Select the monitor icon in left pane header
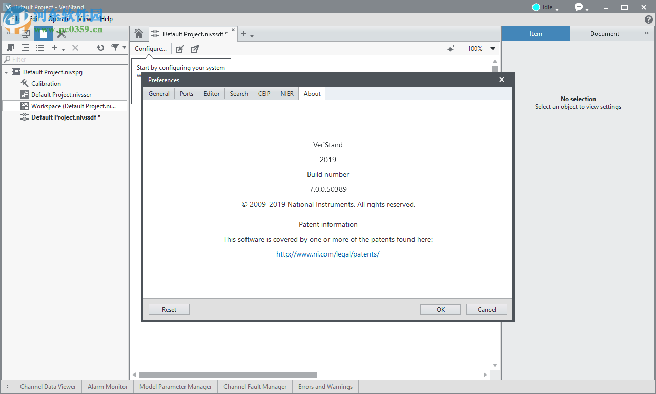The width and height of the screenshot is (656, 394). (26, 34)
